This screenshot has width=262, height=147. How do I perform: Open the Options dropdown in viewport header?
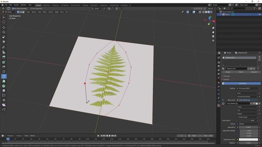pos(211,9)
